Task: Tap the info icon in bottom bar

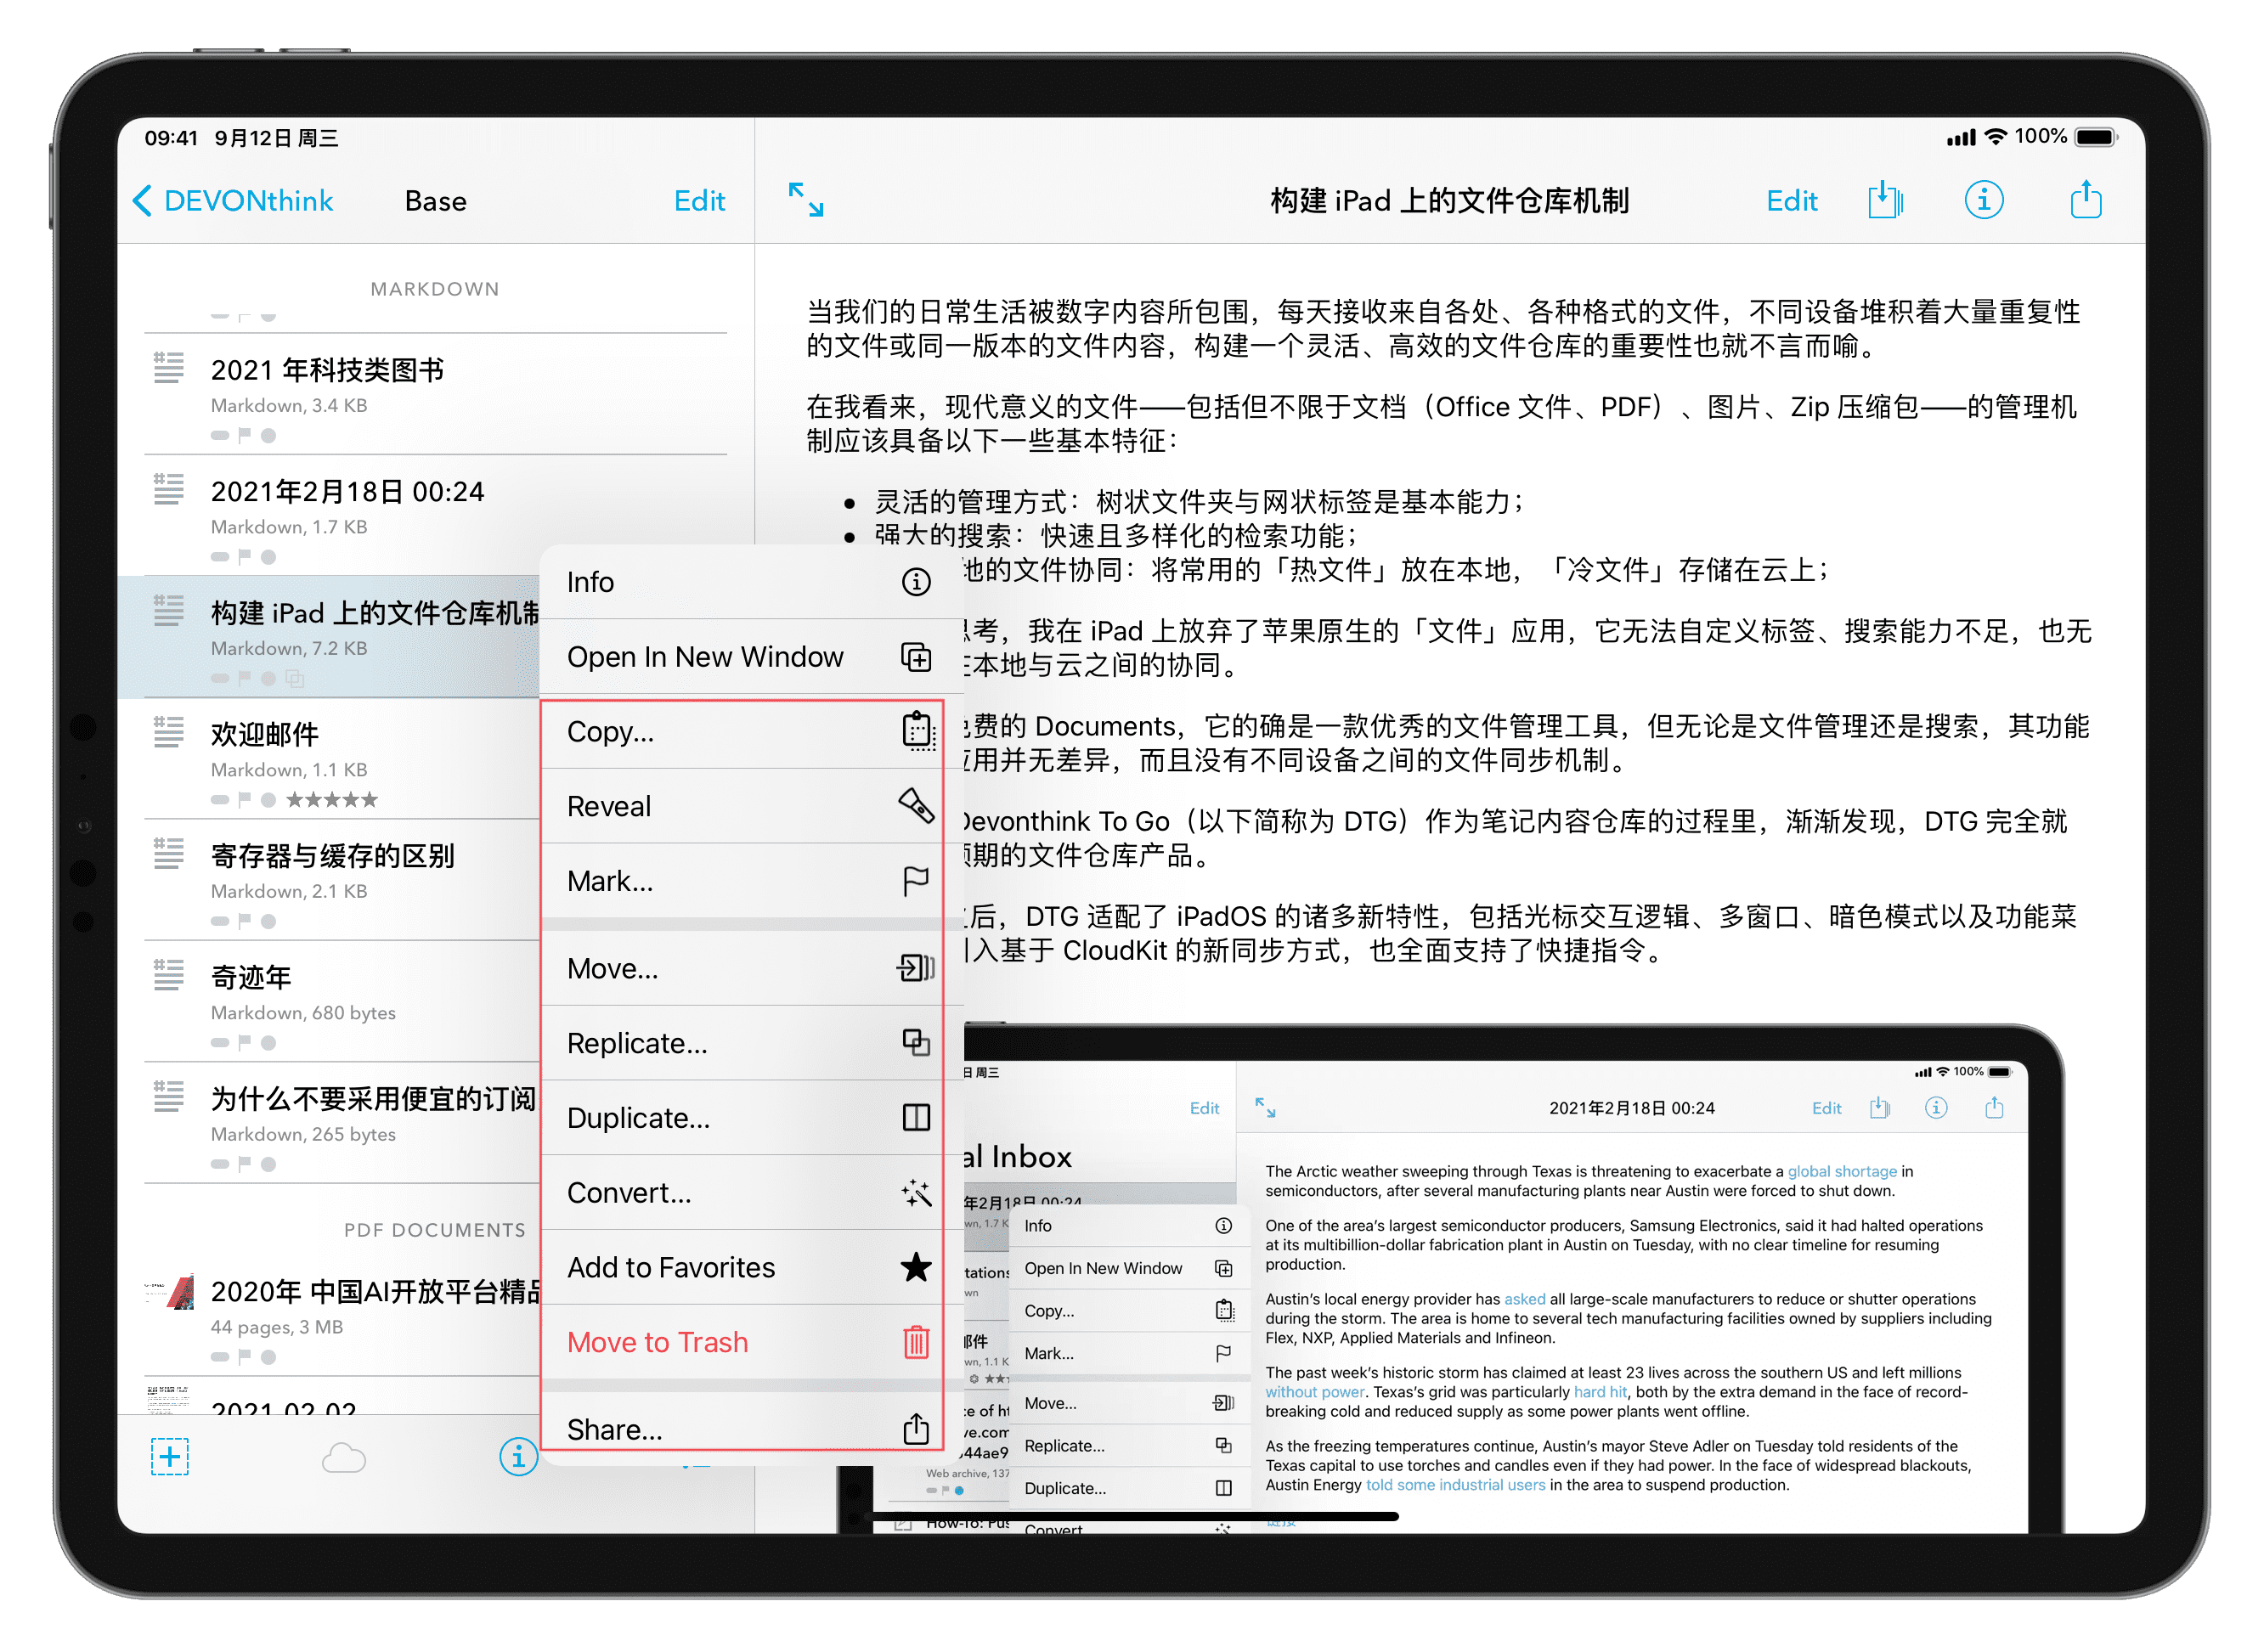Action: point(517,1457)
